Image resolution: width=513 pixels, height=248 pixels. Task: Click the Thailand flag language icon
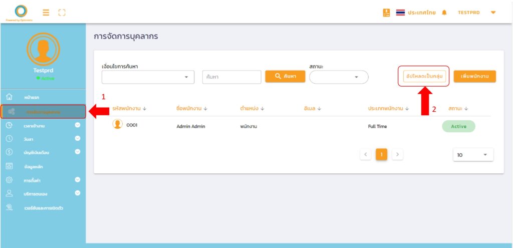400,13
